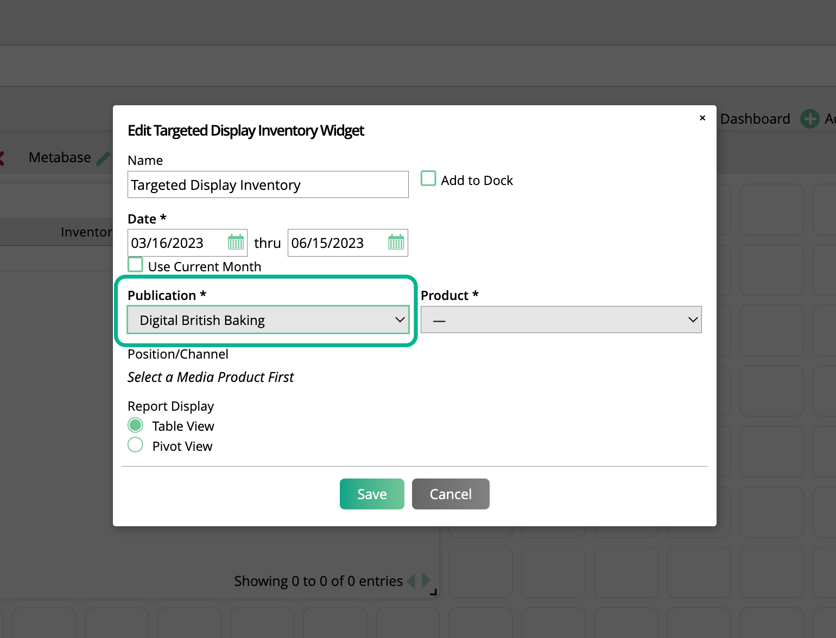This screenshot has height=638, width=836.
Task: Click the Dashboard label in the header
Action: (755, 119)
